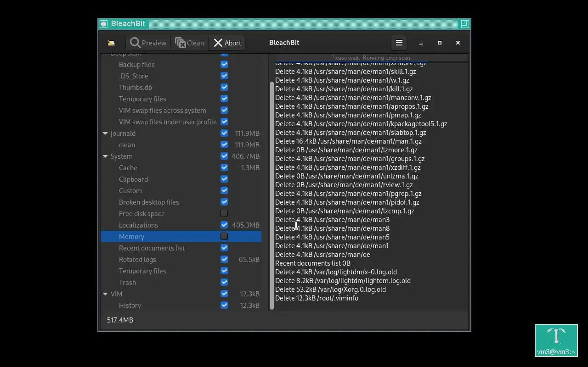Click the deep scan progress bar
This screenshot has height=367, width=588.
click(x=371, y=58)
